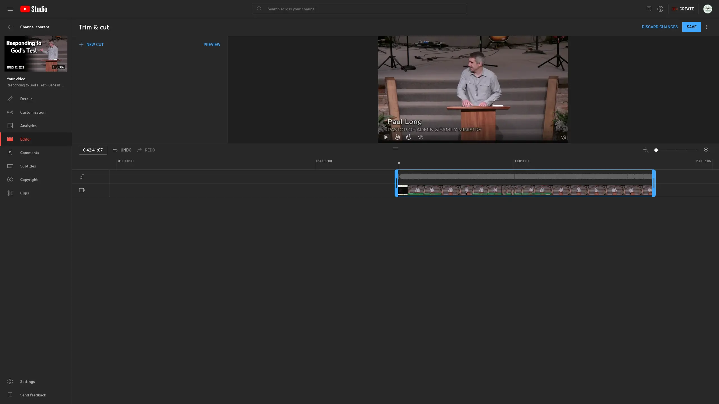Select the video track icon in the timeline

point(82,190)
